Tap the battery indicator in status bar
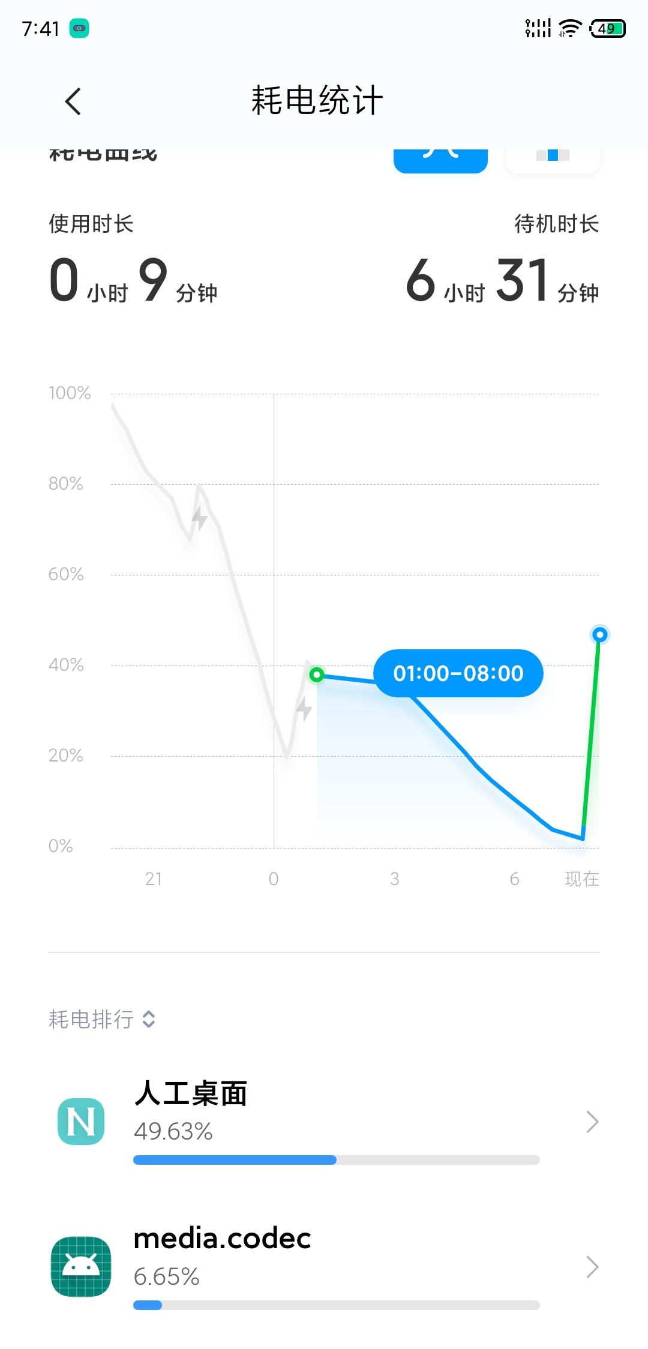Viewport: 648px width, 1349px height. click(x=608, y=28)
